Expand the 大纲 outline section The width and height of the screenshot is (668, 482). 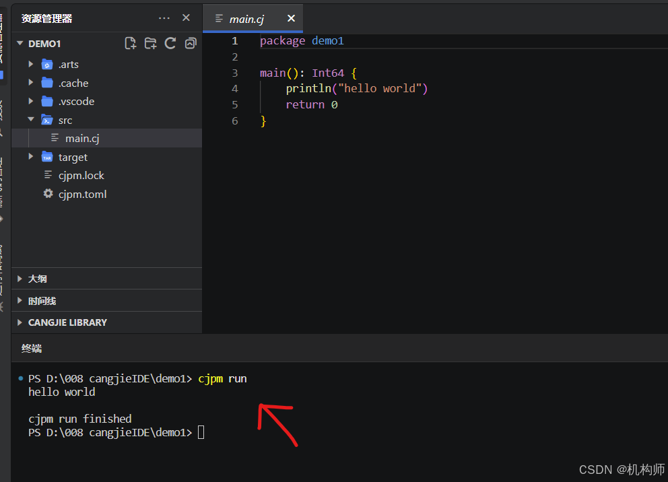point(106,279)
